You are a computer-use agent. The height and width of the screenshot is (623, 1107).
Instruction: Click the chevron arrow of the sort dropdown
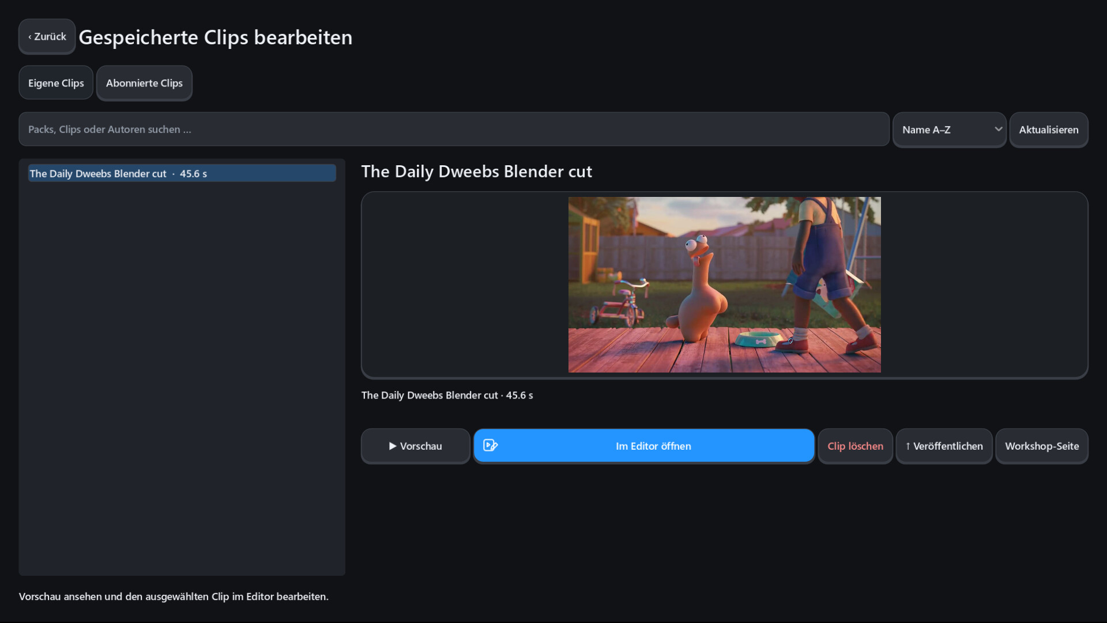[998, 130]
